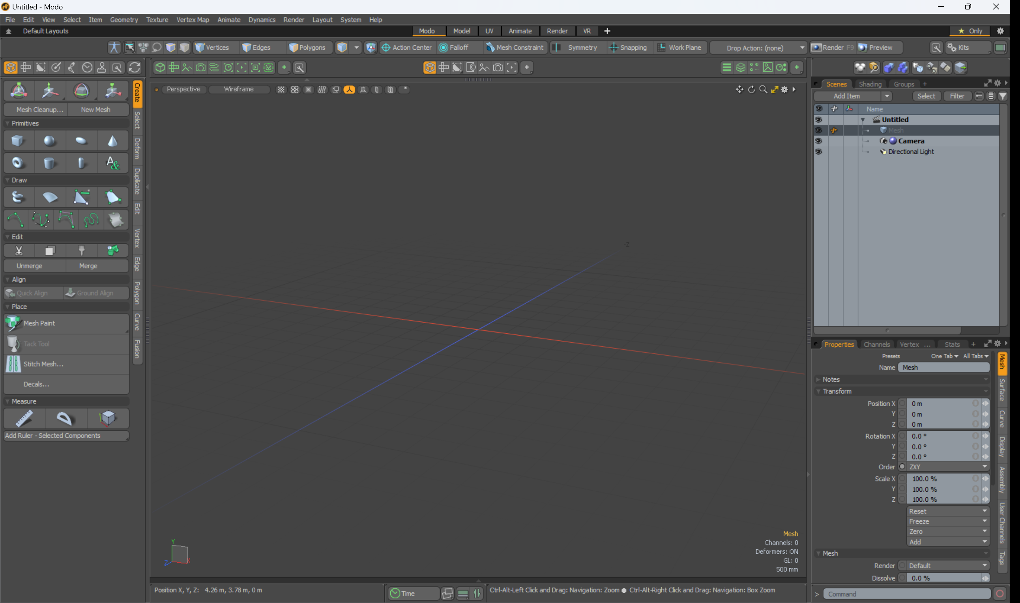Hide the Camera item visibility
Screen dimensions: 1020x603
point(818,141)
